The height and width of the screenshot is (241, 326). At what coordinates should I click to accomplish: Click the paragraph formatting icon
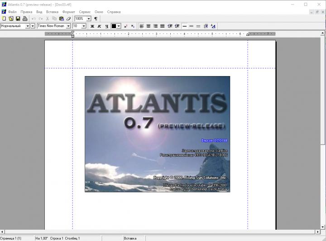(206, 26)
